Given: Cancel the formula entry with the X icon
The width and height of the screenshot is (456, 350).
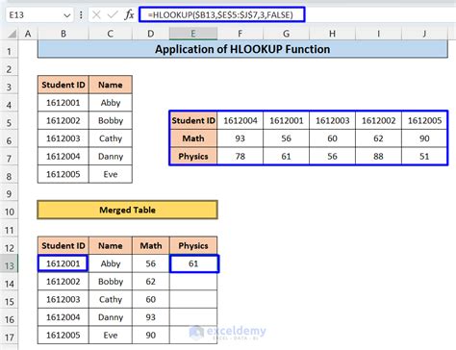Looking at the screenshot, I should click(x=96, y=14).
